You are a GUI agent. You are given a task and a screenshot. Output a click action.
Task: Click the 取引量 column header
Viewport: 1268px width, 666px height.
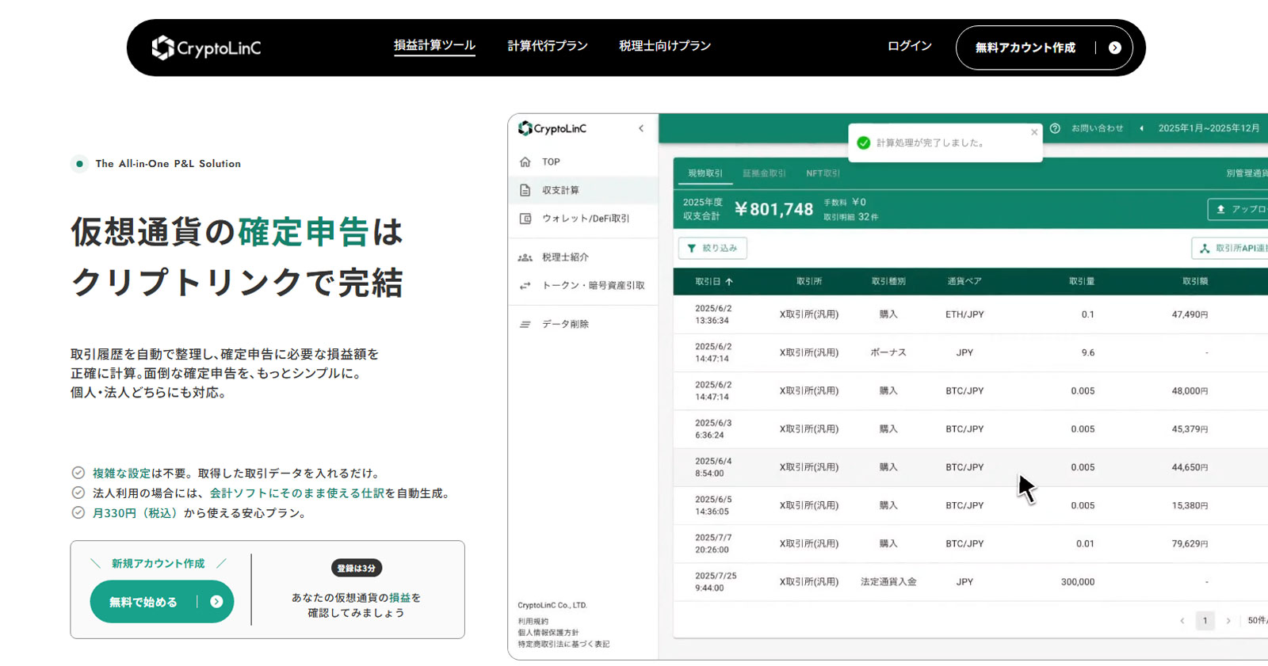point(1082,281)
